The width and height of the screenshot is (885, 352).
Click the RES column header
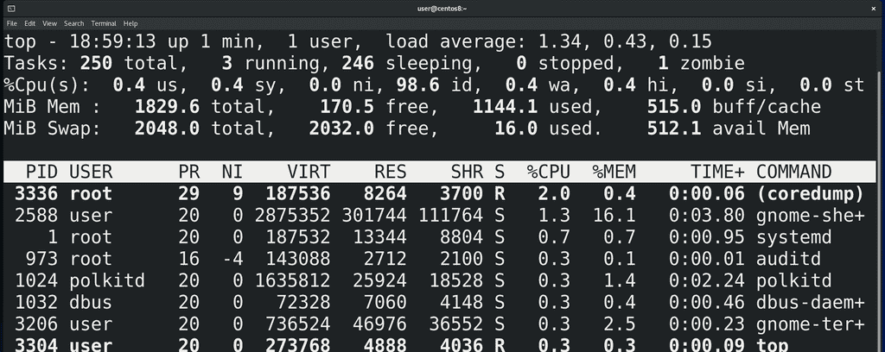[x=390, y=172]
